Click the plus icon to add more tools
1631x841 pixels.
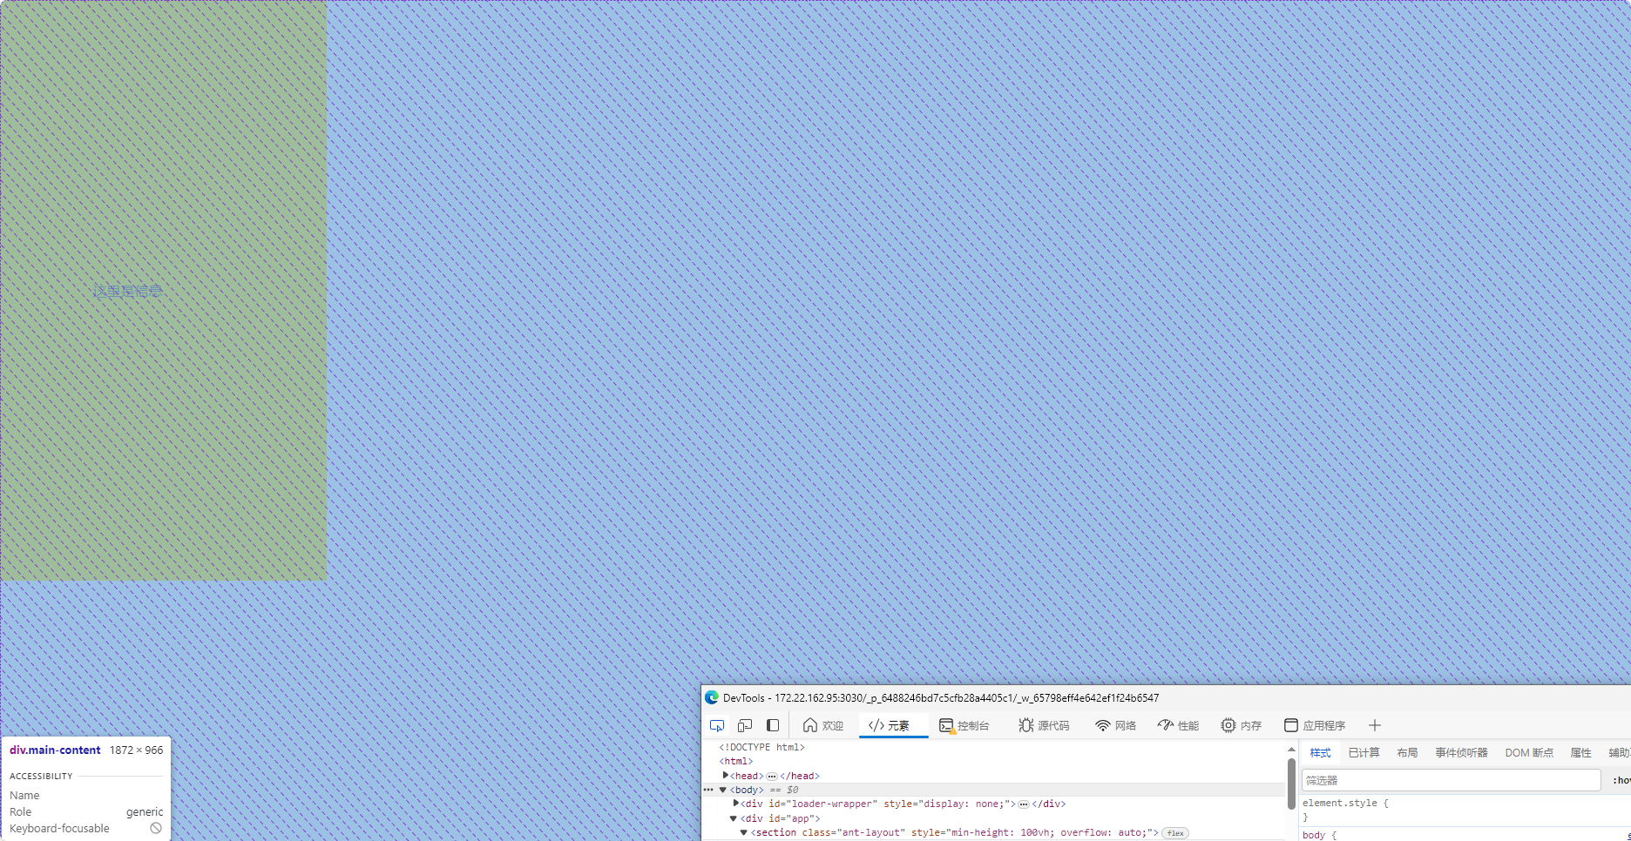pyautogui.click(x=1375, y=725)
